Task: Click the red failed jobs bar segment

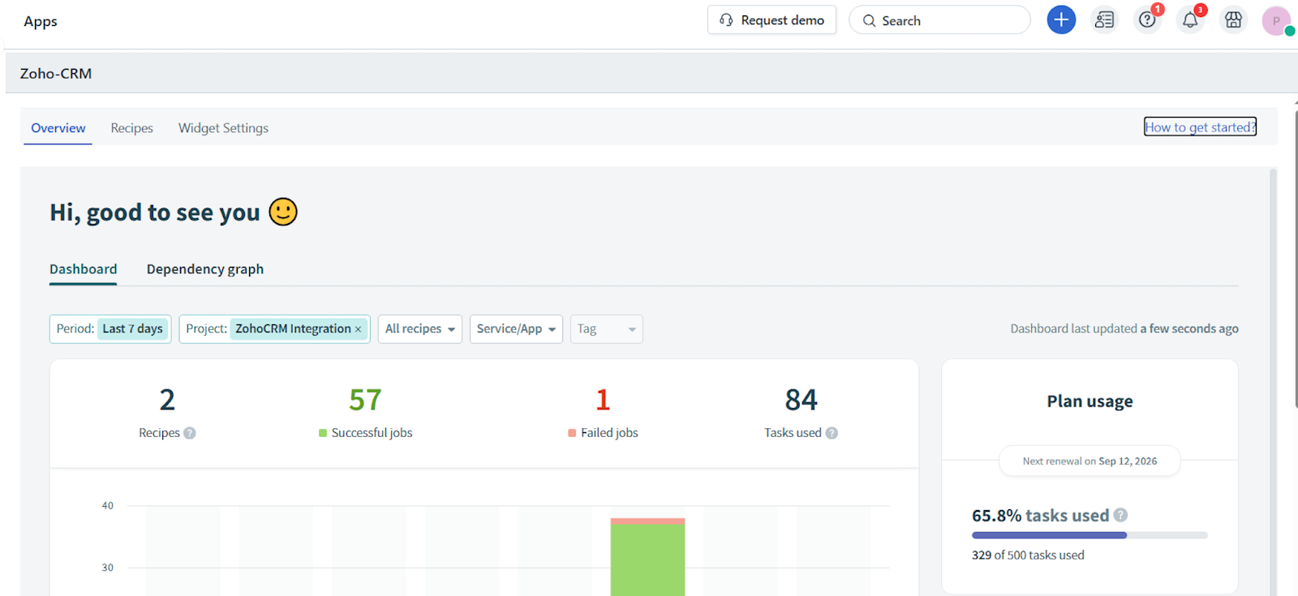Action: (647, 521)
